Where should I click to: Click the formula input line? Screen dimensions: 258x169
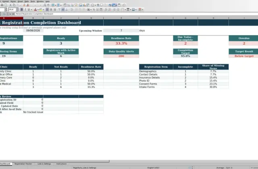[x=136, y=14]
